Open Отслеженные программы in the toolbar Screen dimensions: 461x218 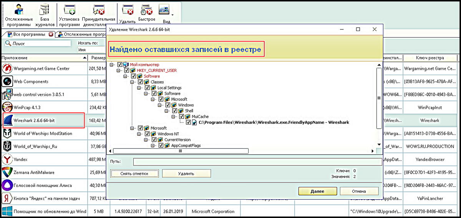click(18, 16)
